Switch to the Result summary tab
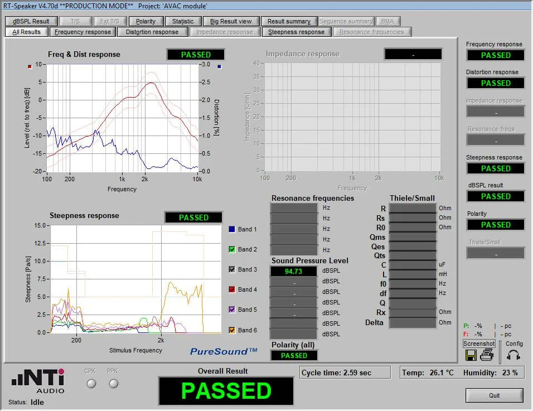533x411 pixels. pos(289,21)
